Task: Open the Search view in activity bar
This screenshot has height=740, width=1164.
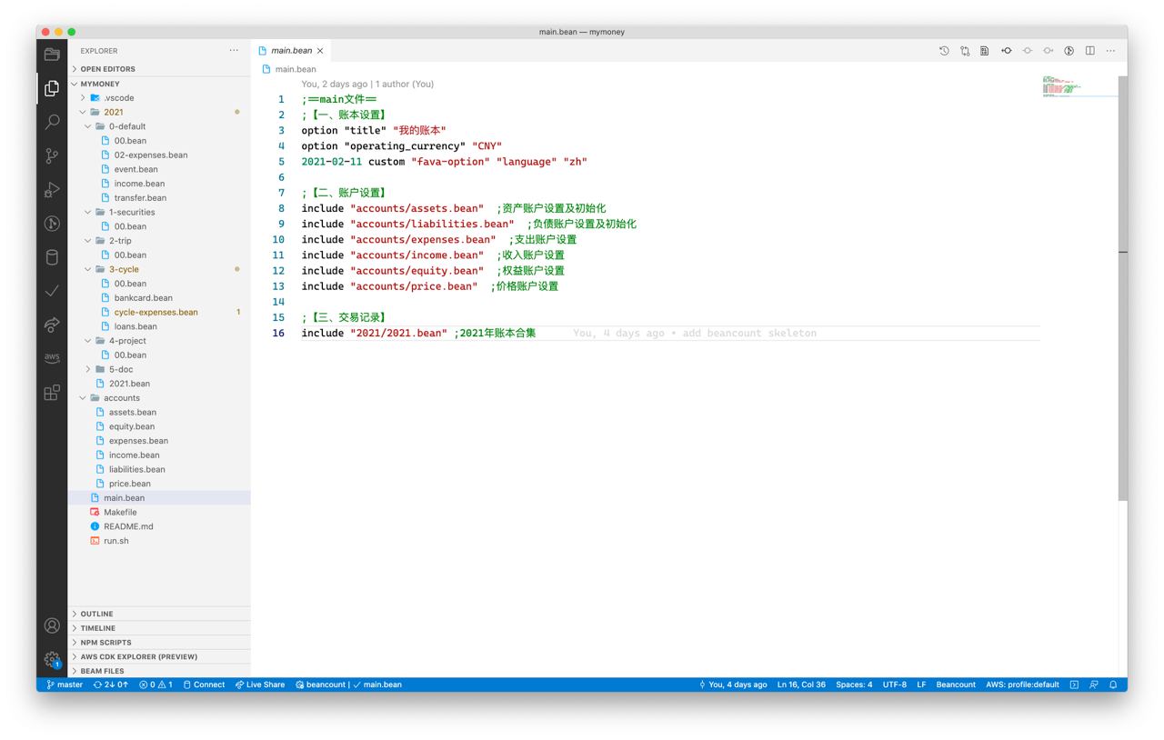Action: pyautogui.click(x=52, y=122)
